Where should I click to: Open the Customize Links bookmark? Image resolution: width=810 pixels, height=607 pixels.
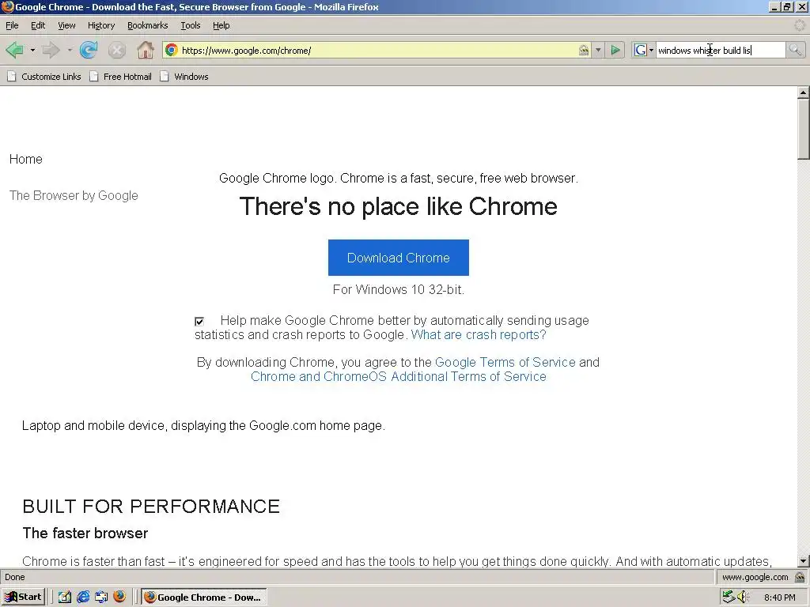tap(44, 77)
